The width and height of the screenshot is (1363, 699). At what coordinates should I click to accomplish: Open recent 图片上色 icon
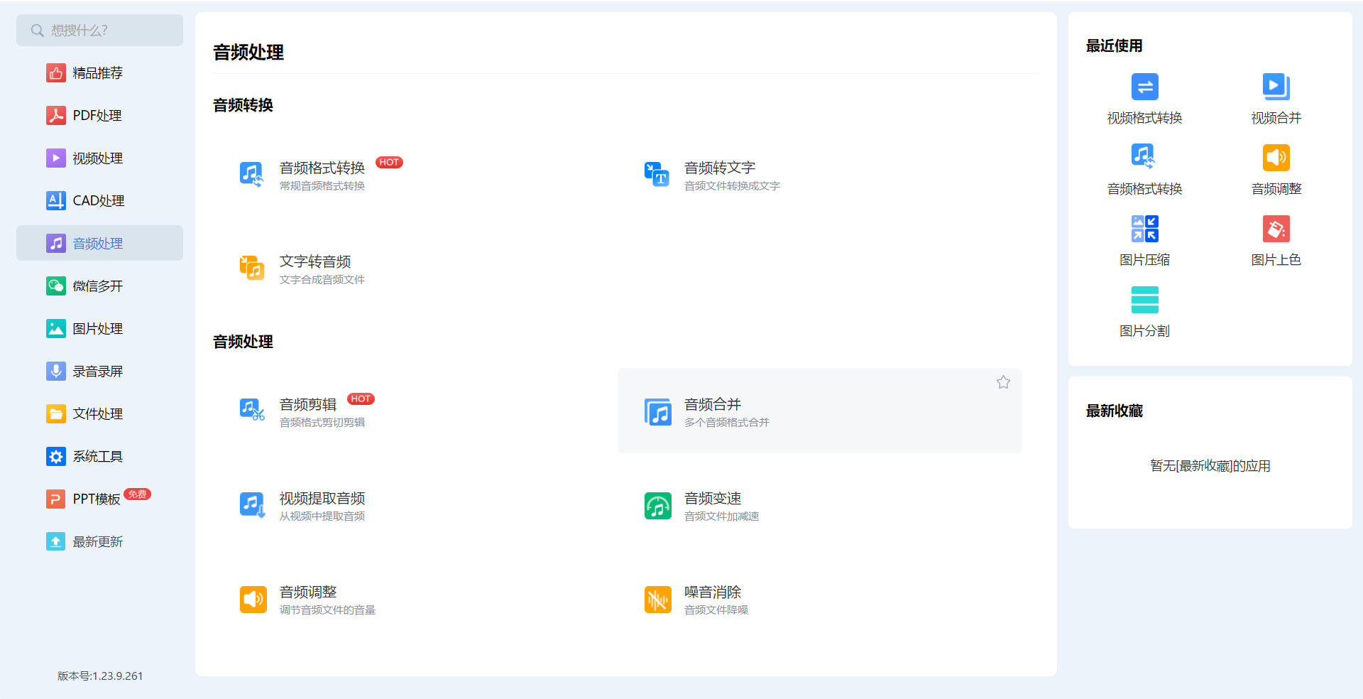pyautogui.click(x=1276, y=229)
